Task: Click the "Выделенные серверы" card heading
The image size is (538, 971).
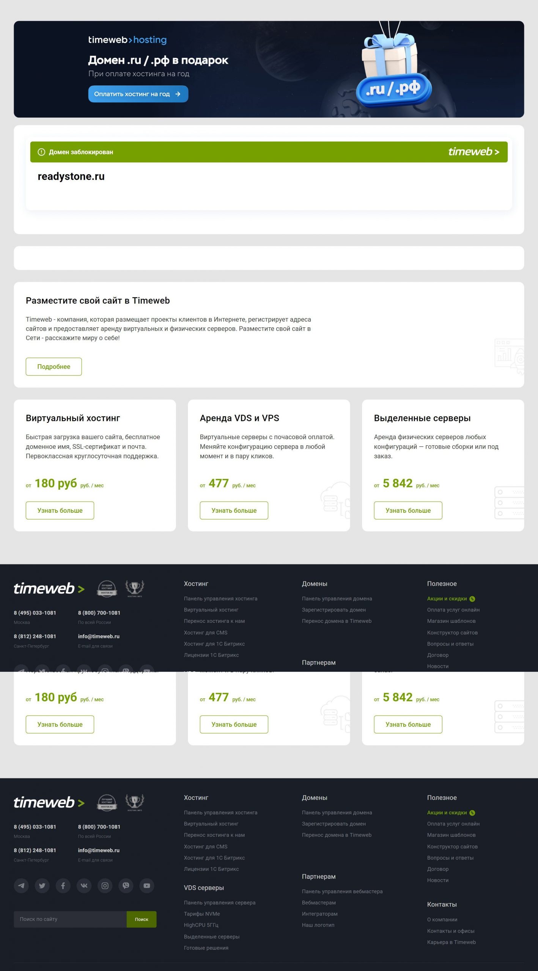Action: pos(422,418)
